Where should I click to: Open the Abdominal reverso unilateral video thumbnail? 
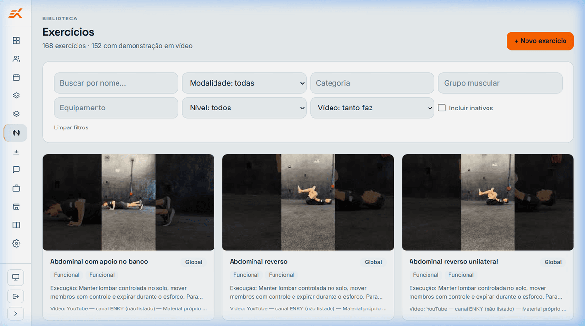[487, 202]
